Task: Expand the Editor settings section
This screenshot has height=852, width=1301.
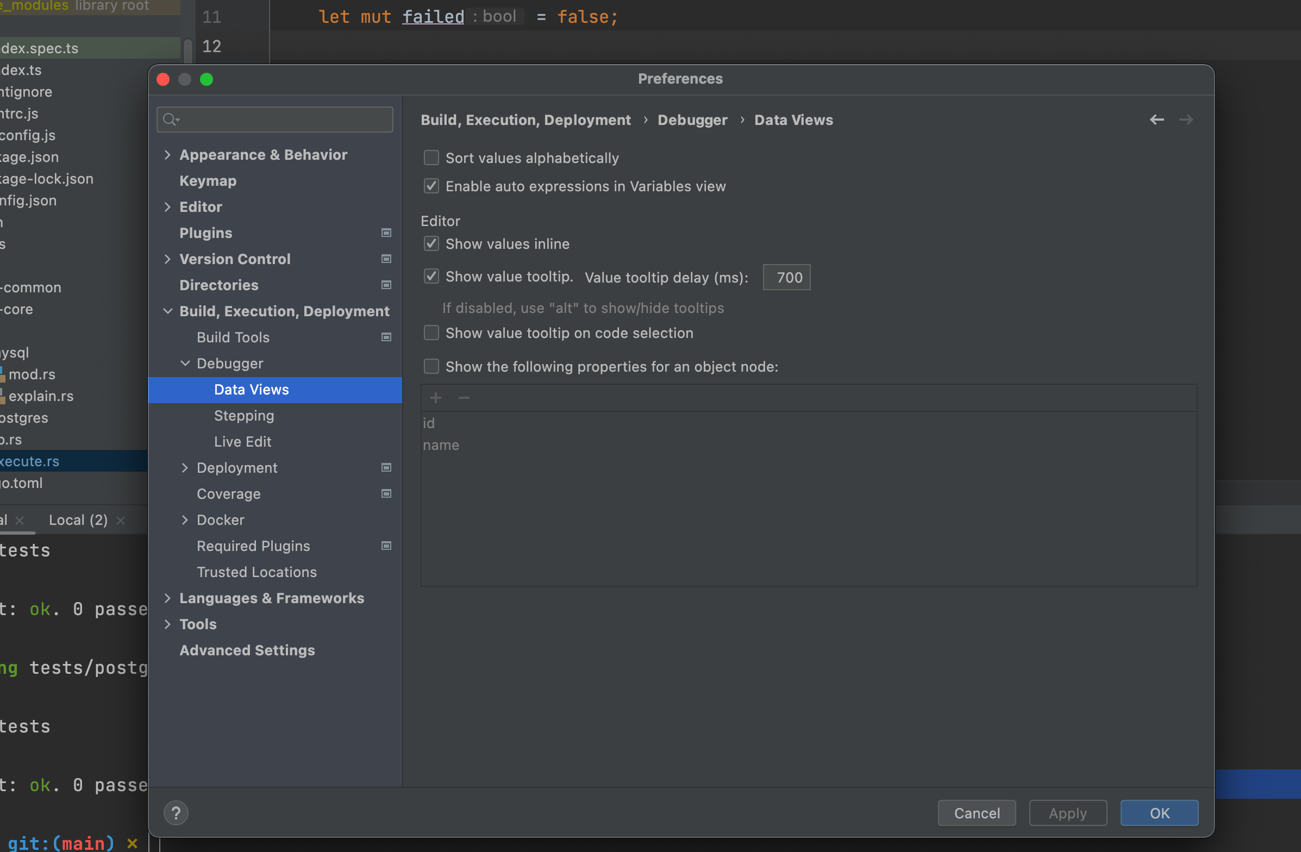Action: tap(167, 207)
